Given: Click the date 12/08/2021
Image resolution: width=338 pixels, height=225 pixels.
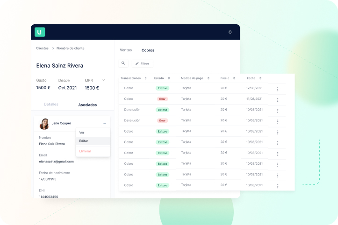Looking at the screenshot, I should pyautogui.click(x=254, y=88).
